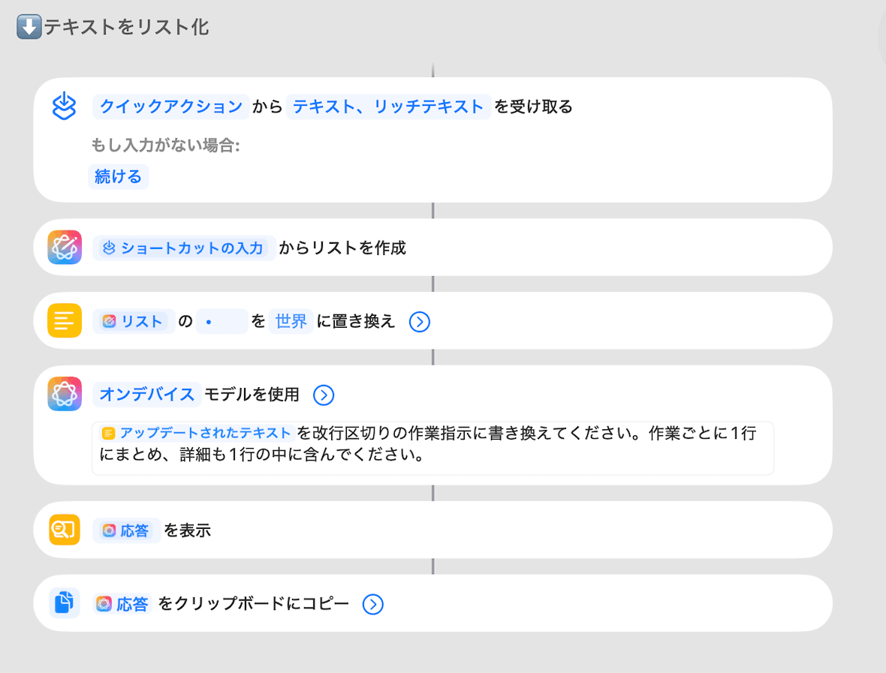The width and height of the screenshot is (886, 673).
Task: Click the bullet find-text field
Action: 221,322
